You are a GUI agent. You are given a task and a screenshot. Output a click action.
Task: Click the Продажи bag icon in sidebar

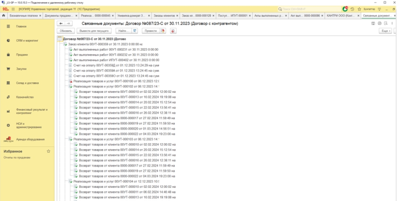(8, 54)
